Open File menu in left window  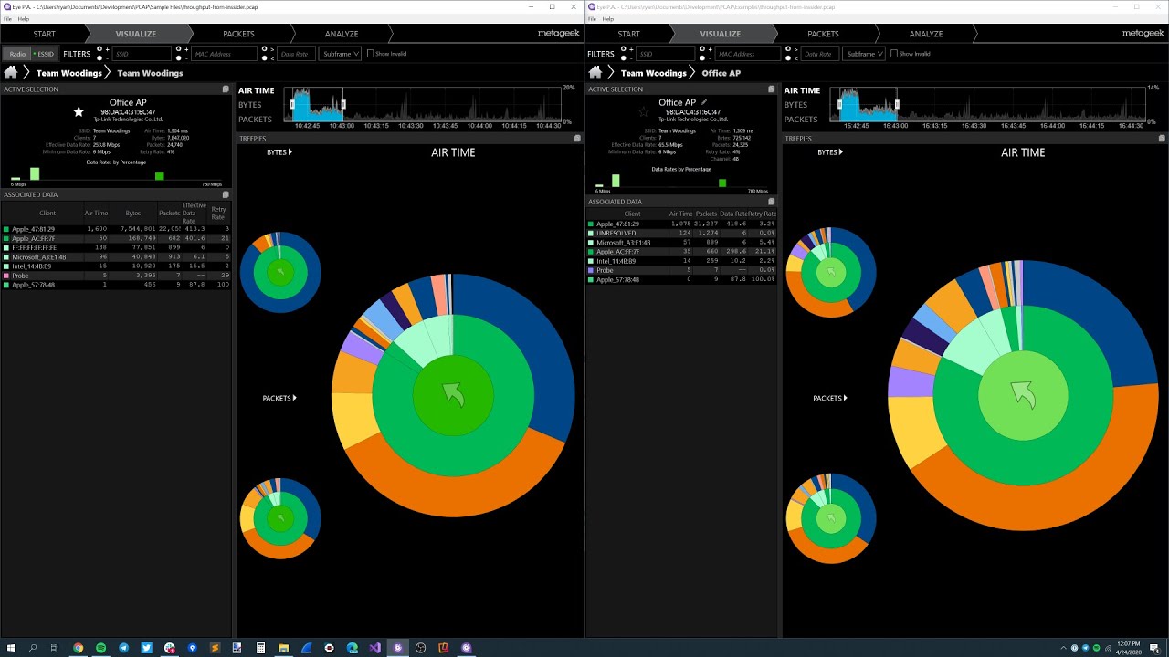6,19
